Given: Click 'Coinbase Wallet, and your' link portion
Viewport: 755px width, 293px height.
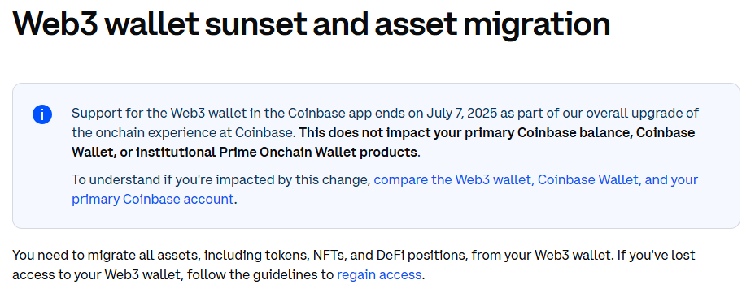Looking at the screenshot, I should (x=618, y=179).
